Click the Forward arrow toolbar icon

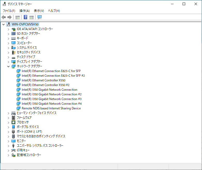(10, 17)
